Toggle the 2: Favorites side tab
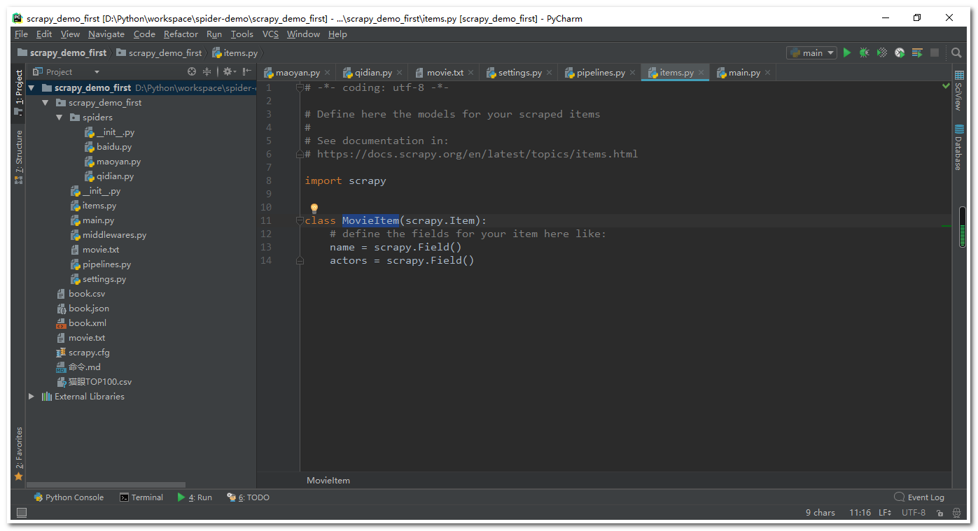Viewport: 978px width, 531px height. [x=19, y=454]
